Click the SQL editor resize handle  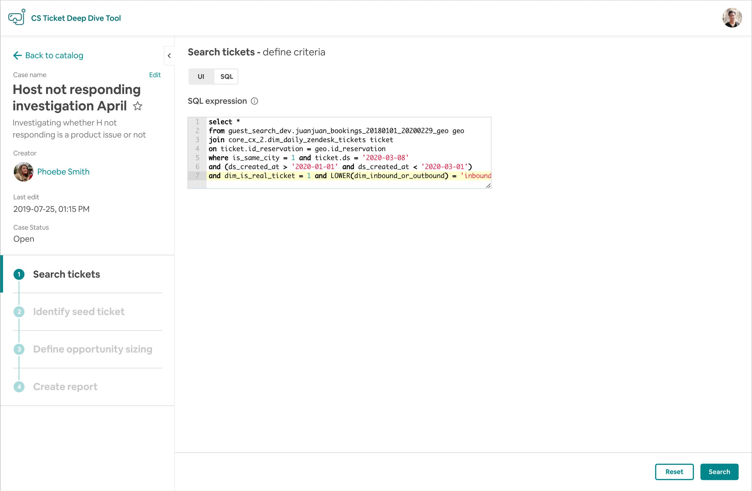pos(488,186)
